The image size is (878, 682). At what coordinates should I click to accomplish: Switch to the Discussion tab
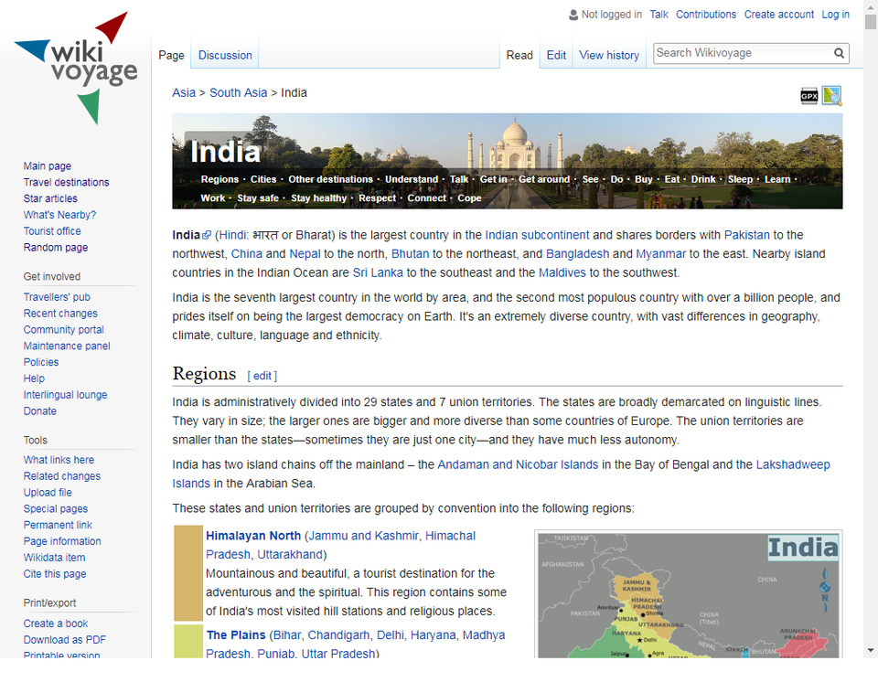point(224,55)
